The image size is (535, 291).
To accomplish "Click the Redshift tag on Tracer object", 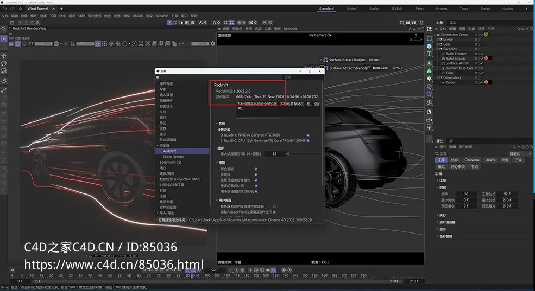I will 486,82.
